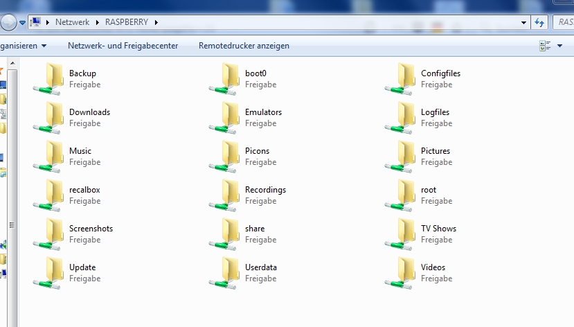
Task: Open the Logfiles shared folder icon
Action: pyautogui.click(x=400, y=118)
